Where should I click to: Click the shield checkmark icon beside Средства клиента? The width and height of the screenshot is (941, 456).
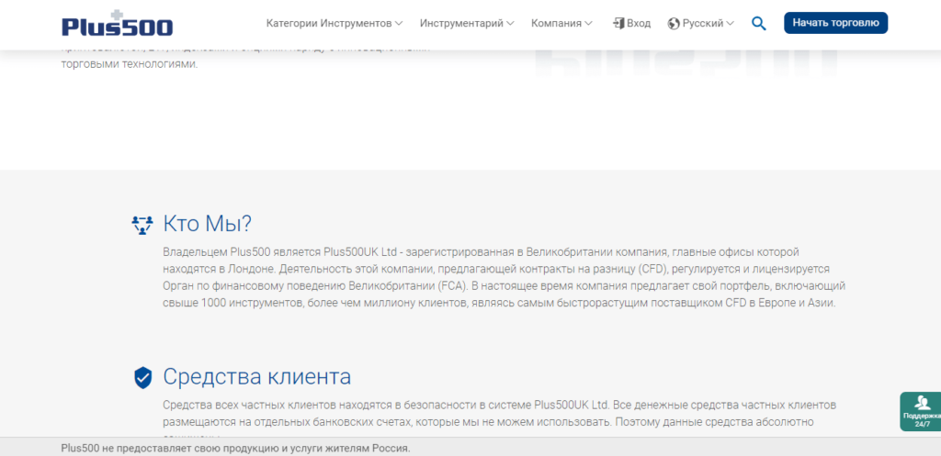pos(142,378)
